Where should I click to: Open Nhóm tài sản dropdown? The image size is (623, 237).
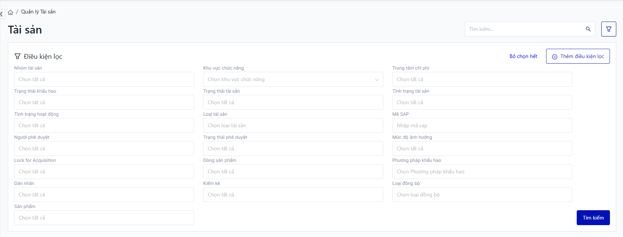[104, 79]
